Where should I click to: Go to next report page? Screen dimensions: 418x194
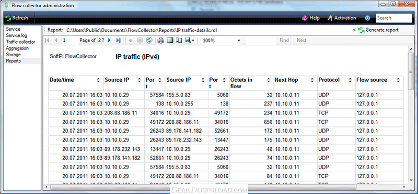pos(109,41)
